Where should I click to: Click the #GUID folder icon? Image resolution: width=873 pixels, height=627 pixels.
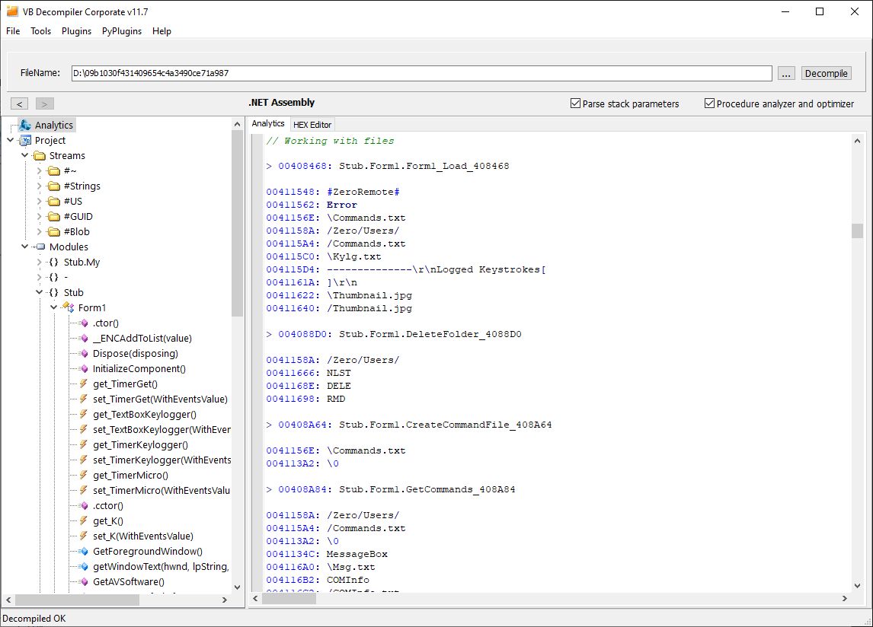pyautogui.click(x=54, y=216)
